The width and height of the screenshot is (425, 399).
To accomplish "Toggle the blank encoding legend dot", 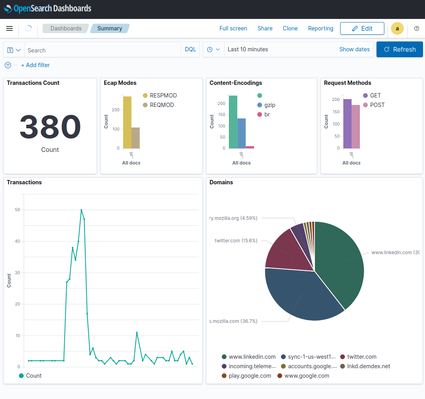I will point(259,96).
